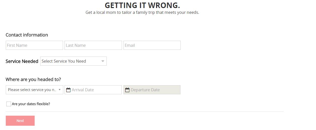Screen dimensions: 316x130
Task: Click the calendar icon beside Departure Date
Action: (x=127, y=90)
